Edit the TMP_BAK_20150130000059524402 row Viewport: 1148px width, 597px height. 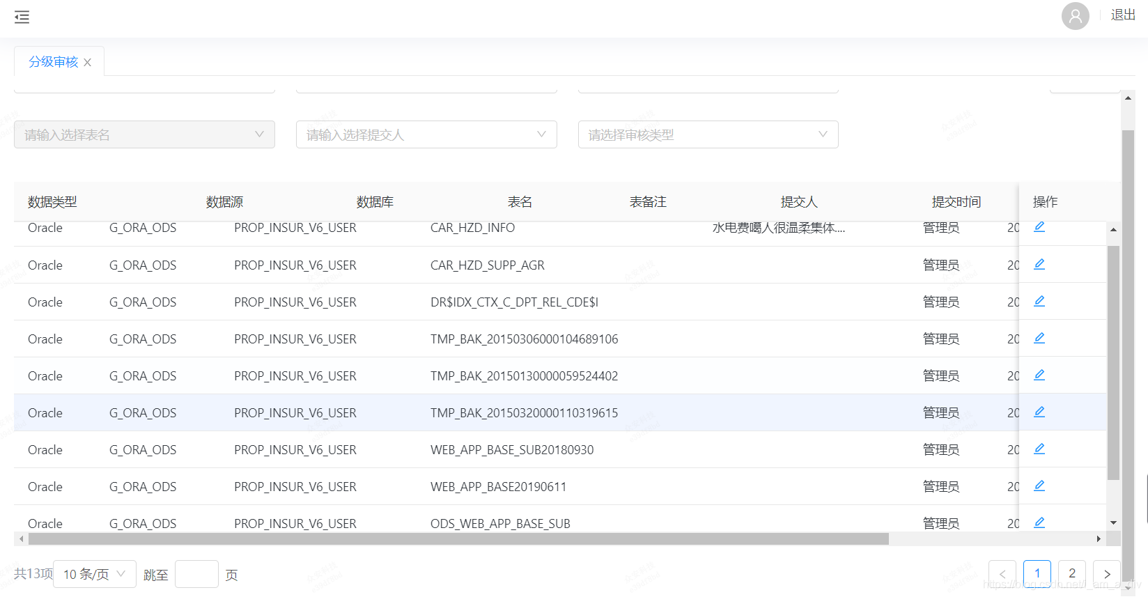click(1039, 375)
